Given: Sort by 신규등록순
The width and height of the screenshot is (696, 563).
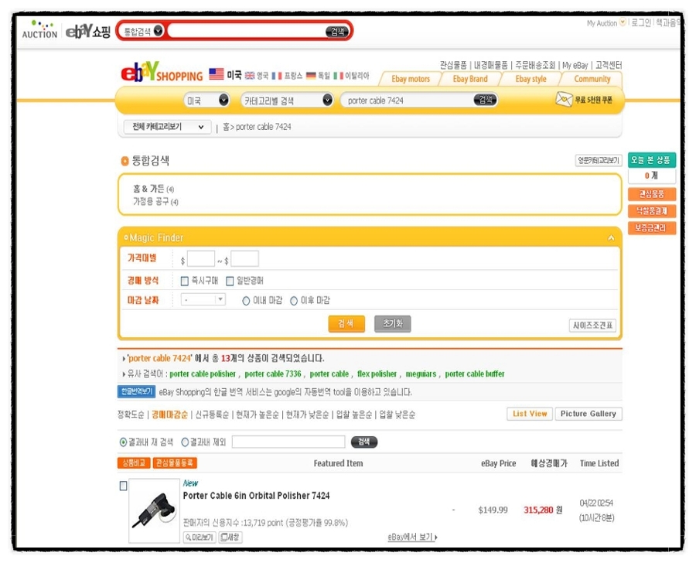Looking at the screenshot, I should 212,415.
